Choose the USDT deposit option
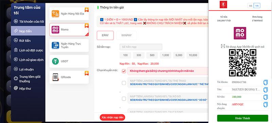 tap(69, 61)
